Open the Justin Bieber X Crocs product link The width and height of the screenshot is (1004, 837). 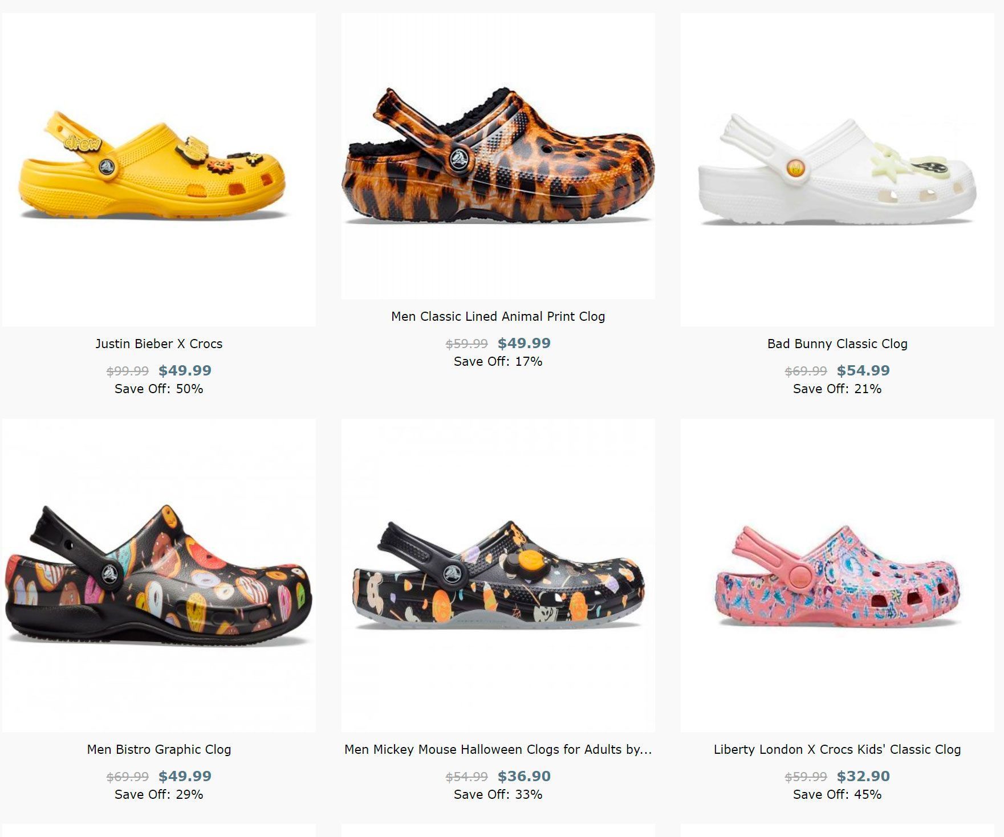pyautogui.click(x=158, y=344)
